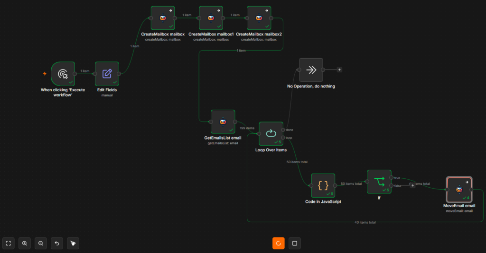Viewport: 486px width, 253px height.
Task: Select the No Operation, do nothing node
Action: point(311,70)
